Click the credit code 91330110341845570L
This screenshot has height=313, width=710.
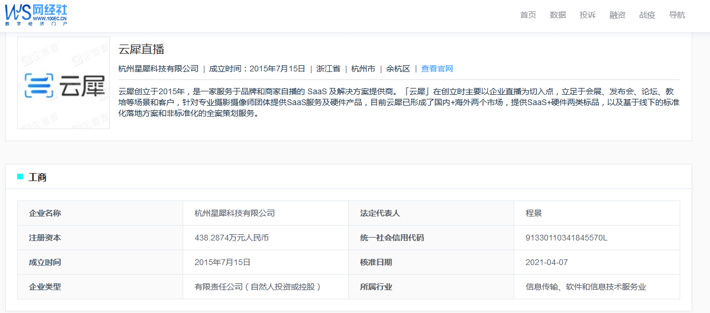pos(566,238)
